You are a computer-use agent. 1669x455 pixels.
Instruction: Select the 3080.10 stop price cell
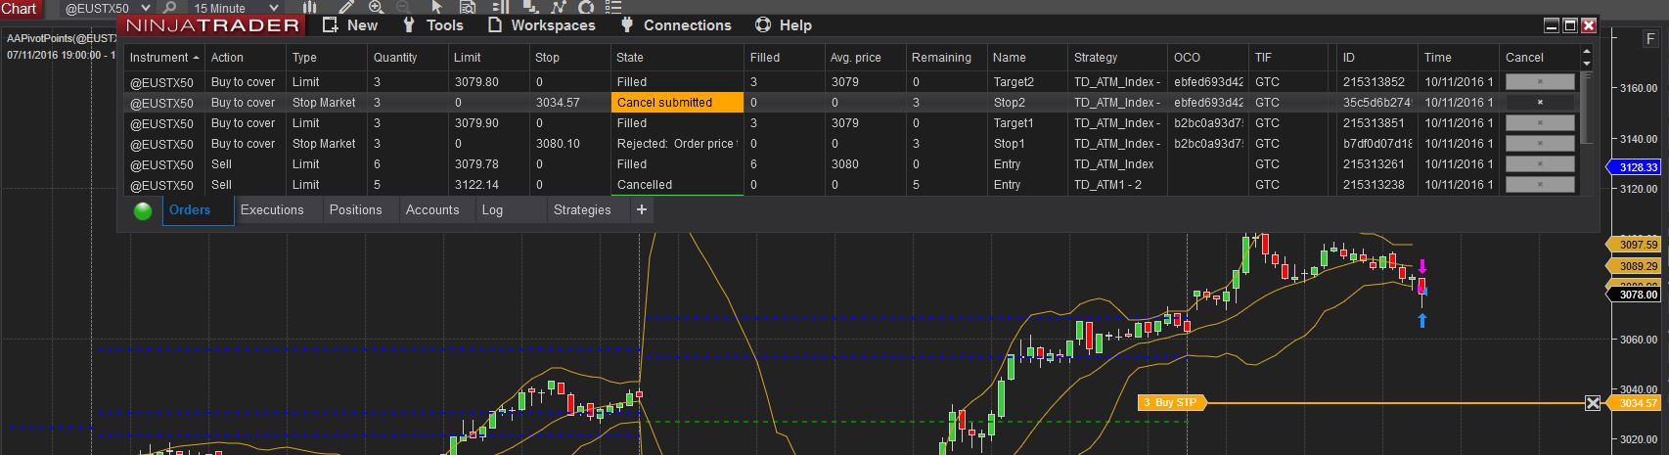[569, 143]
